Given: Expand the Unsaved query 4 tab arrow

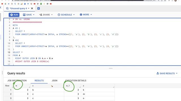Looking at the screenshot, I should tap(29, 8).
